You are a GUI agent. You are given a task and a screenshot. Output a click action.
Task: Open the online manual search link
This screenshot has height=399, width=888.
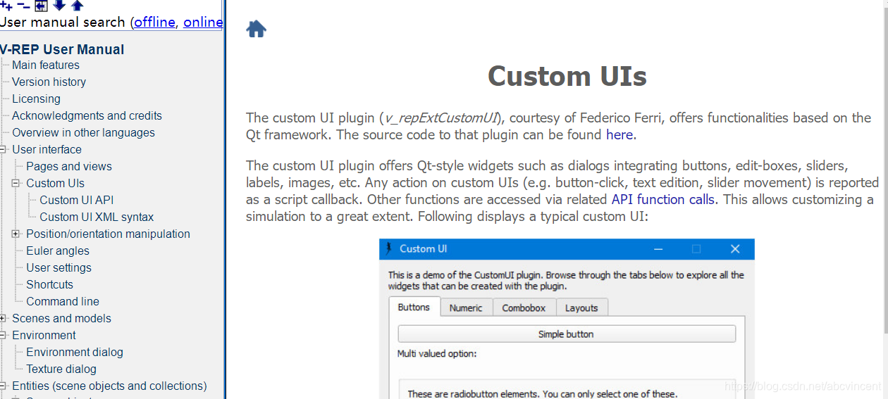(x=203, y=22)
